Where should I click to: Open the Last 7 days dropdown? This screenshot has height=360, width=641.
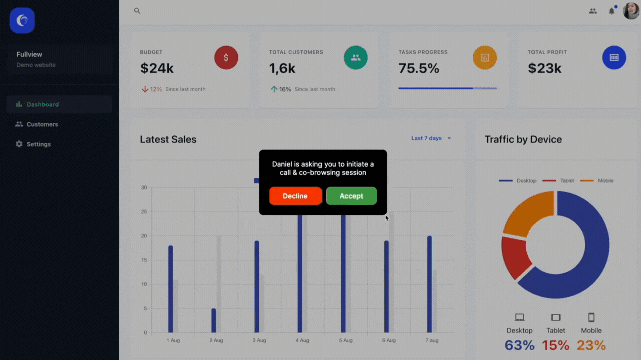(431, 138)
